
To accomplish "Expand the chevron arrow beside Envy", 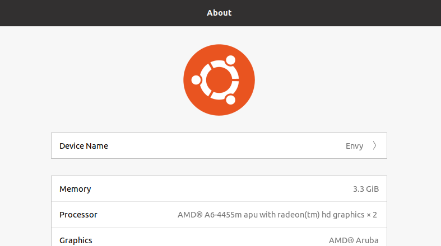I will 374,146.
